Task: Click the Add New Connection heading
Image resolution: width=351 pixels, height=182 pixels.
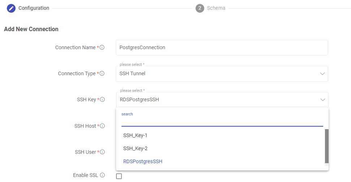Action: [31, 29]
